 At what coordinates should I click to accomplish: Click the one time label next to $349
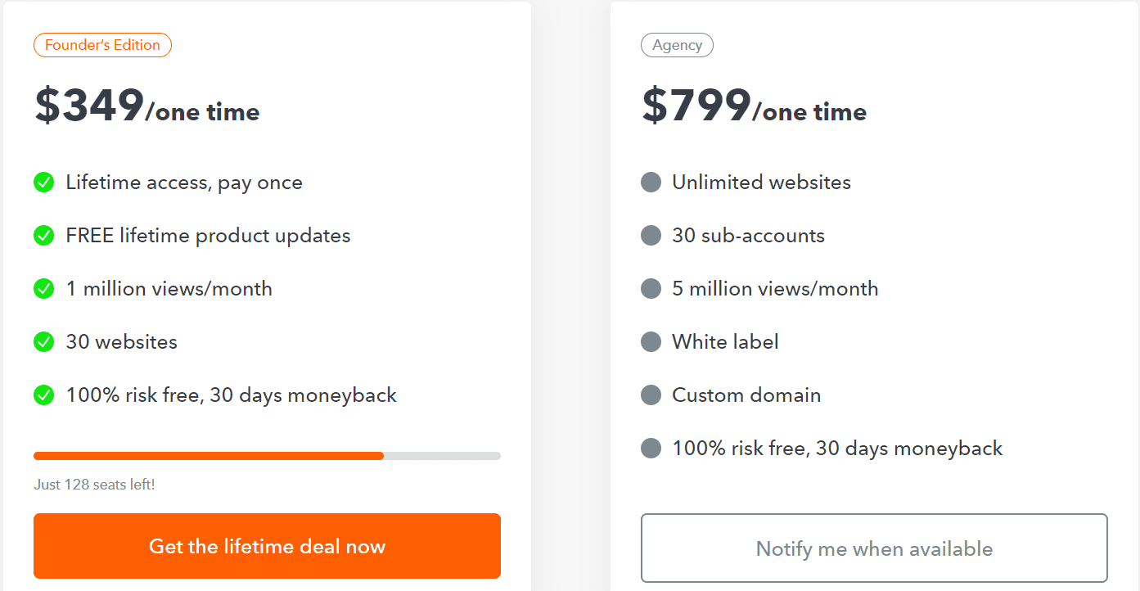point(205,112)
